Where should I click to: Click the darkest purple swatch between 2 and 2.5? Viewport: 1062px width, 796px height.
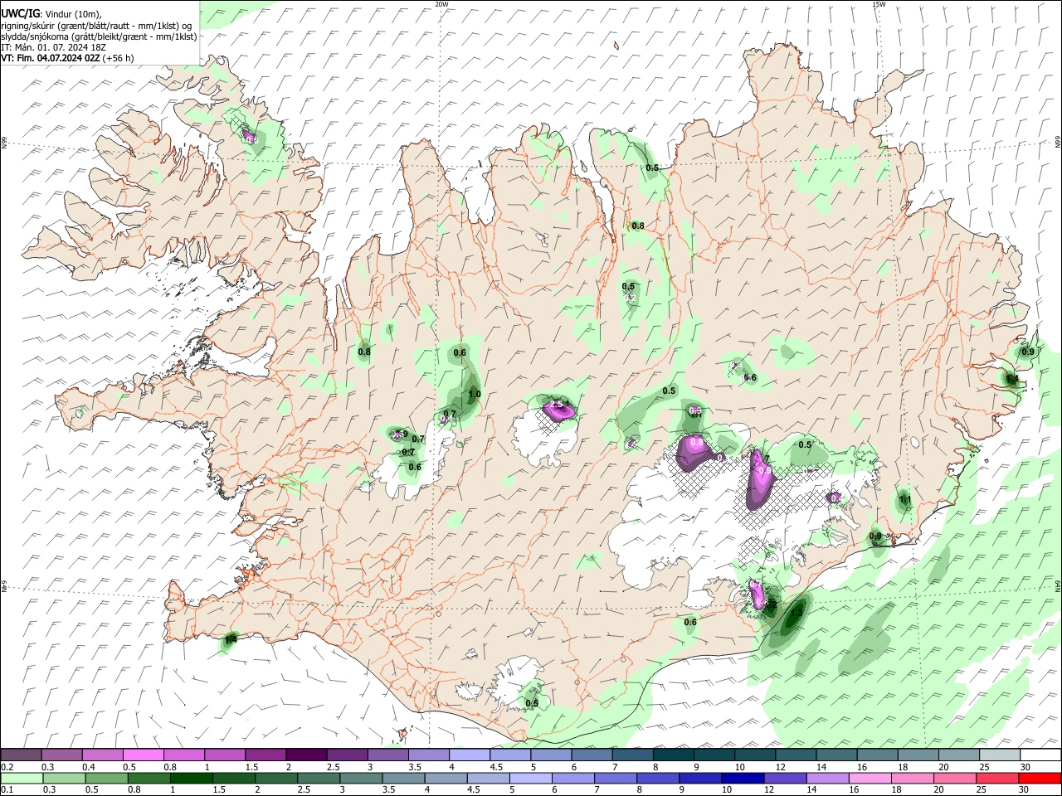306,755
